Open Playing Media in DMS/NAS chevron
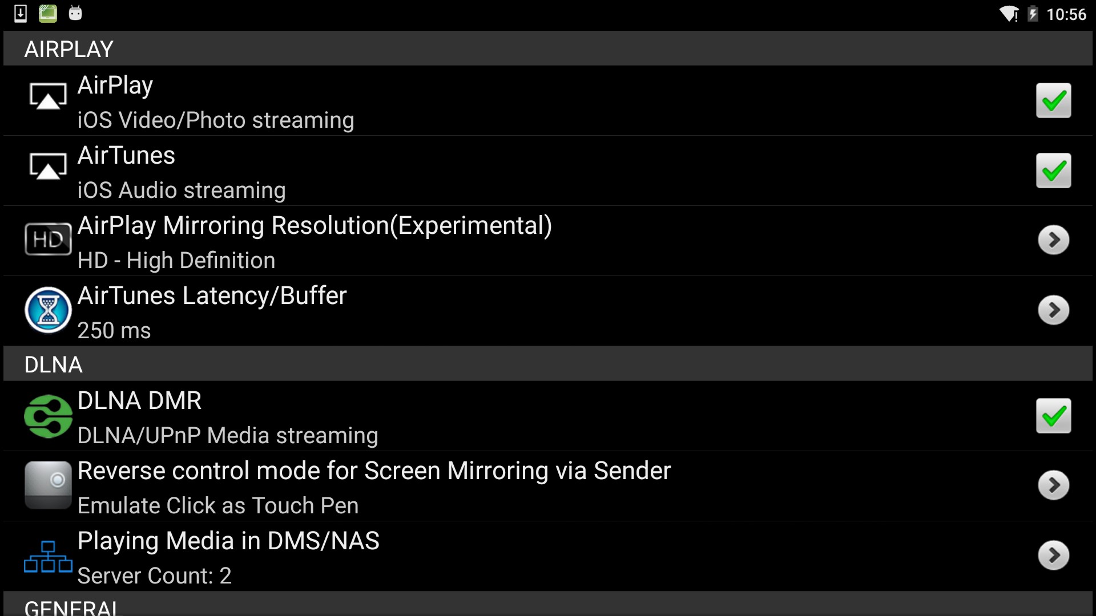1096x616 pixels. [x=1053, y=556]
